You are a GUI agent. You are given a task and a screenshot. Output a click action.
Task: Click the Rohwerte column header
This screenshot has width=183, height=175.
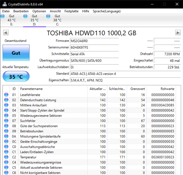pyautogui.click(x=161, y=89)
